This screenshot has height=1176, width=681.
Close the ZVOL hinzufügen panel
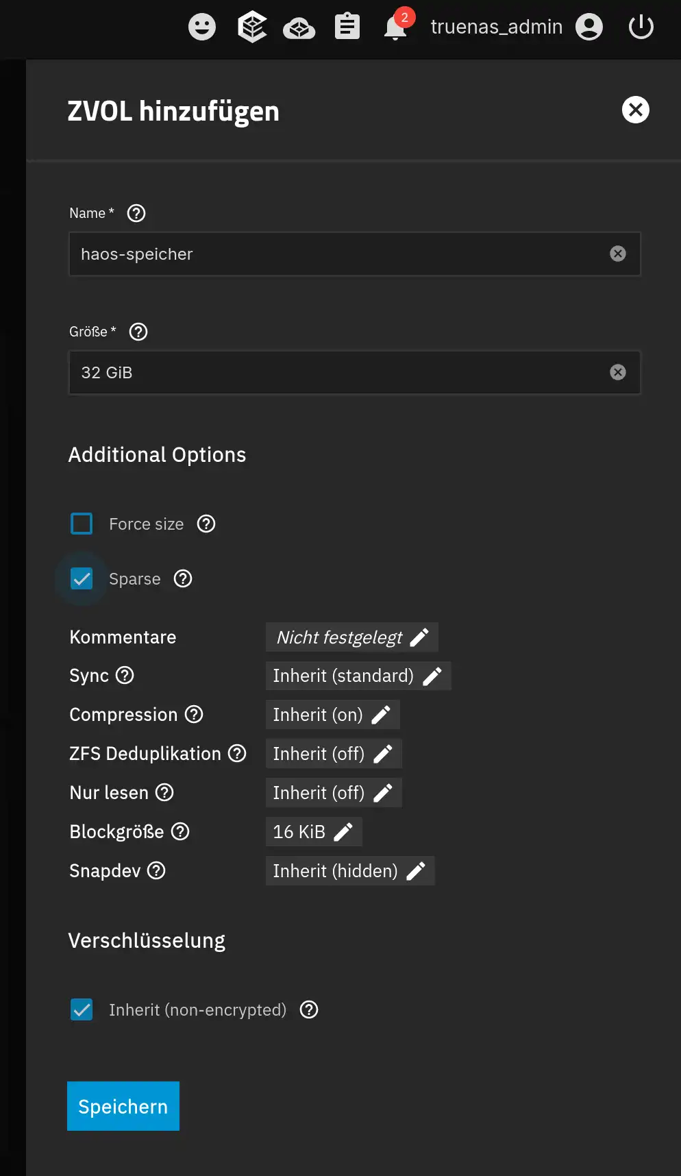click(x=636, y=110)
